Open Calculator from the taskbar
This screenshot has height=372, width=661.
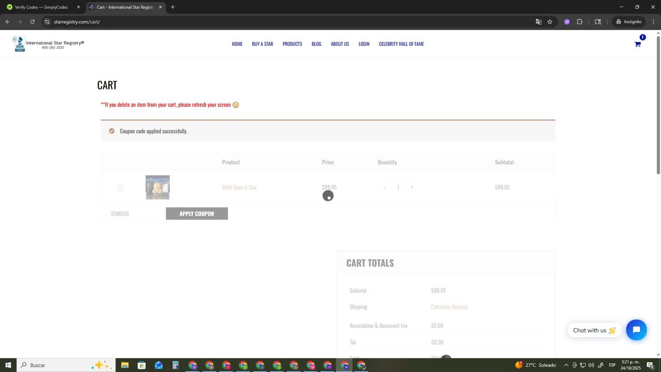(x=175, y=365)
